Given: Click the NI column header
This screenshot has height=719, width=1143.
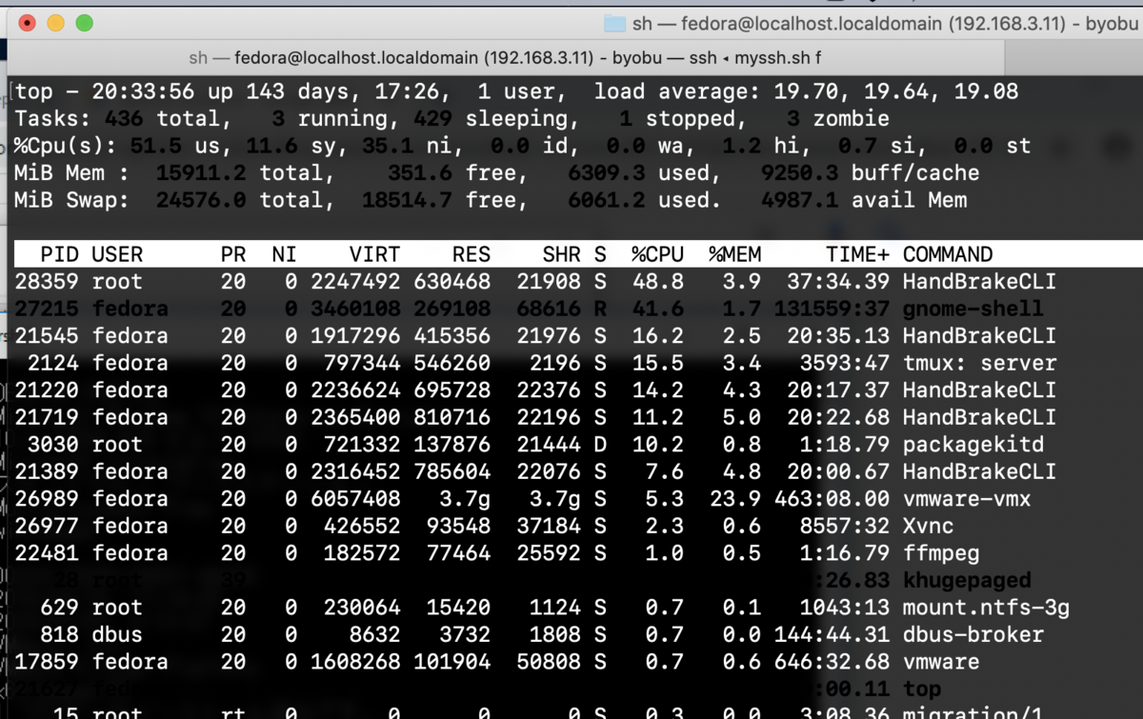Looking at the screenshot, I should pos(284,254).
